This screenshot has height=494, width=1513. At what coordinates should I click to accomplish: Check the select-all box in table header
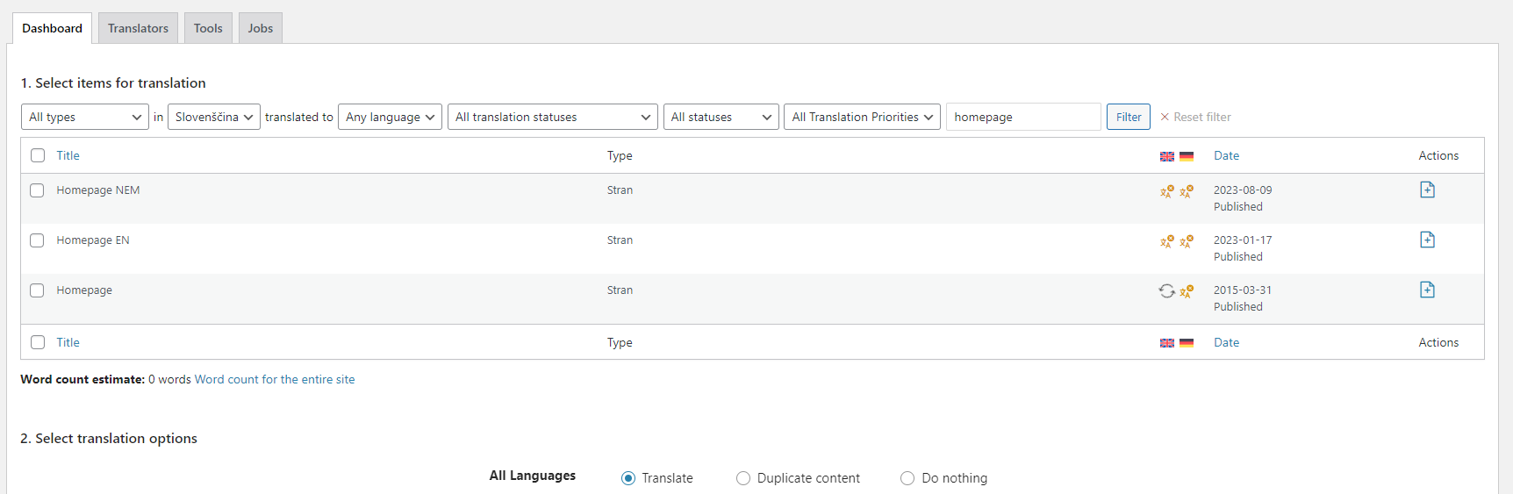[38, 155]
